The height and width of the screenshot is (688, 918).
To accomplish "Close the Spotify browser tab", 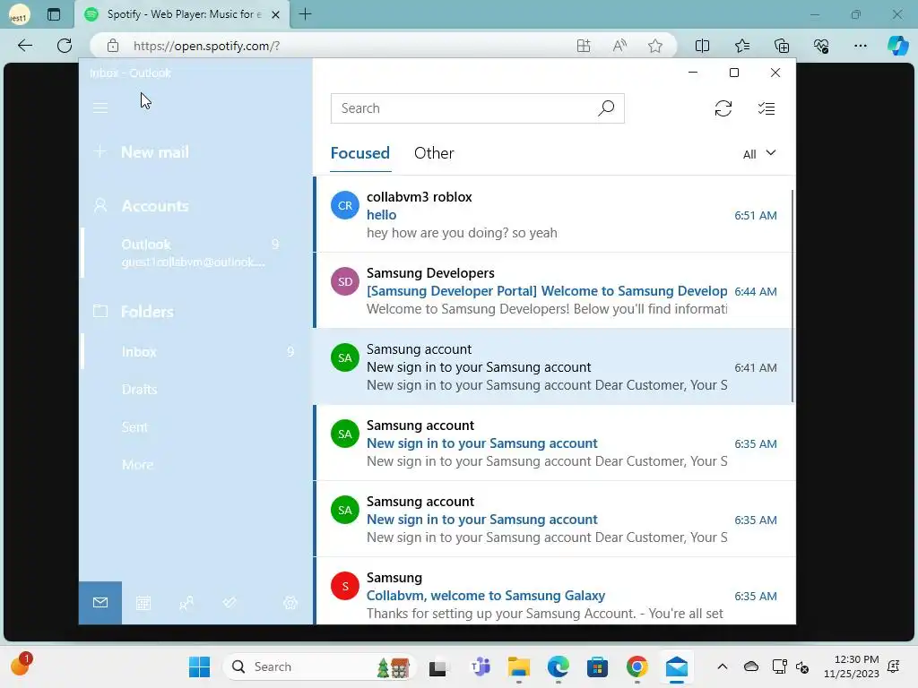I will point(275,14).
